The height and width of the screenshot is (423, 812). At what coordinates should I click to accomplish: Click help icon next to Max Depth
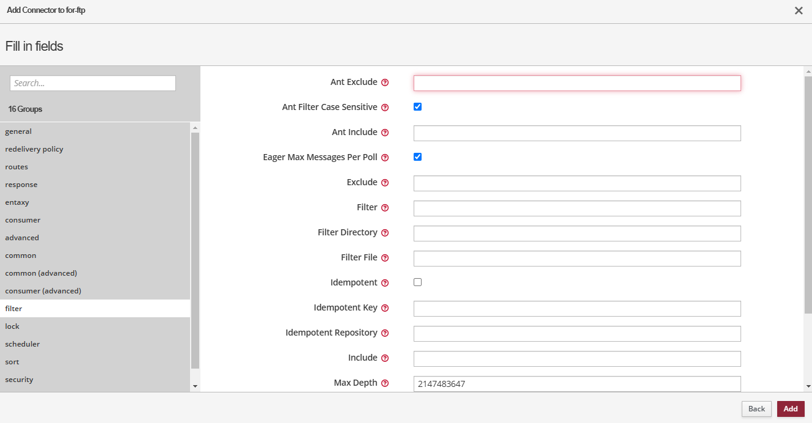(385, 383)
